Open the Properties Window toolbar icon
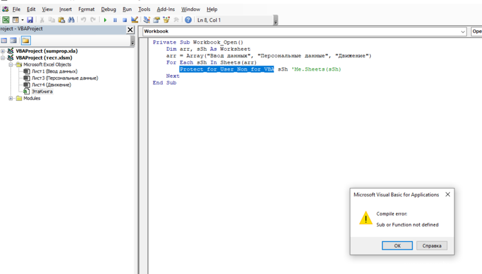482x274 pixels. 156,20
